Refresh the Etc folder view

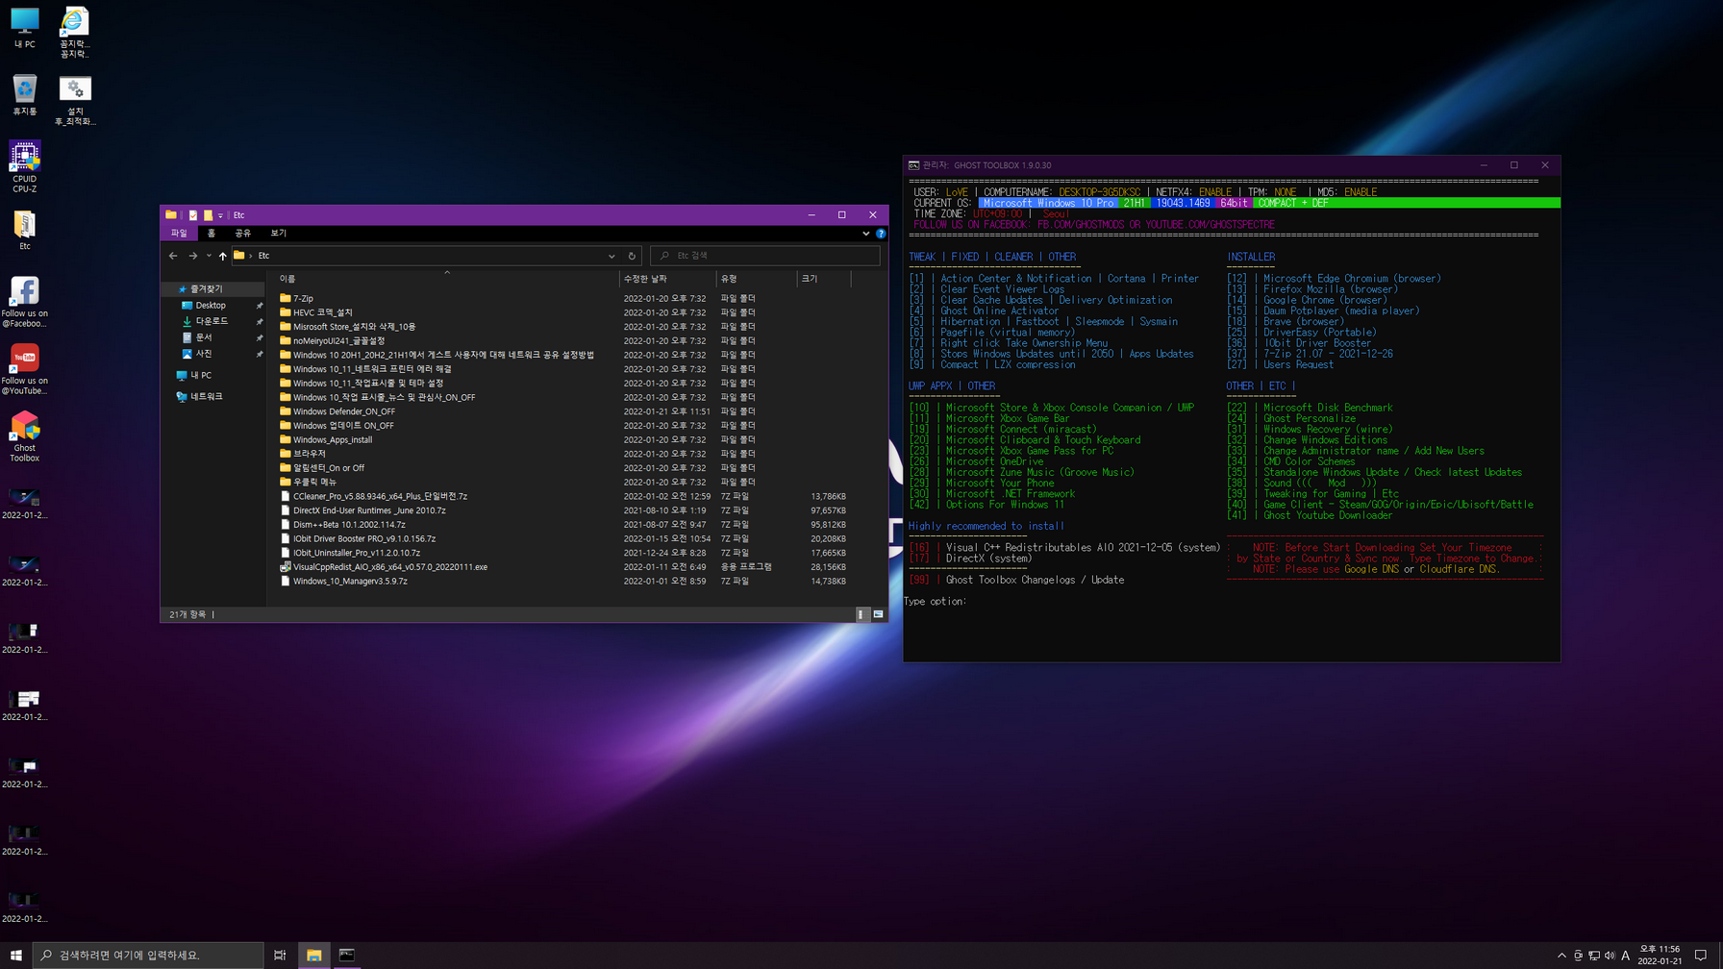(632, 256)
